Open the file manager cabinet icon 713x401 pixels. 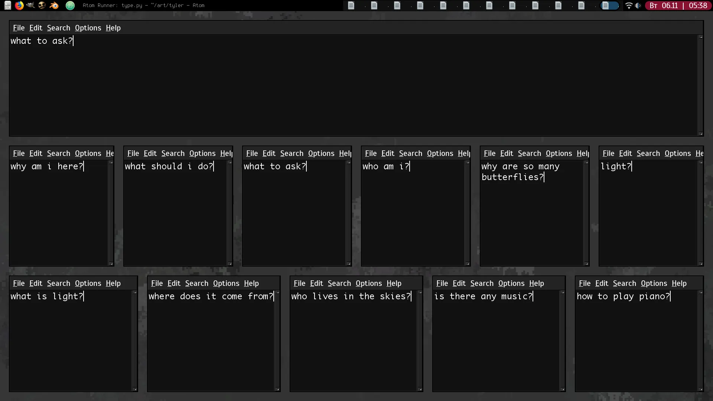(x=7, y=5)
